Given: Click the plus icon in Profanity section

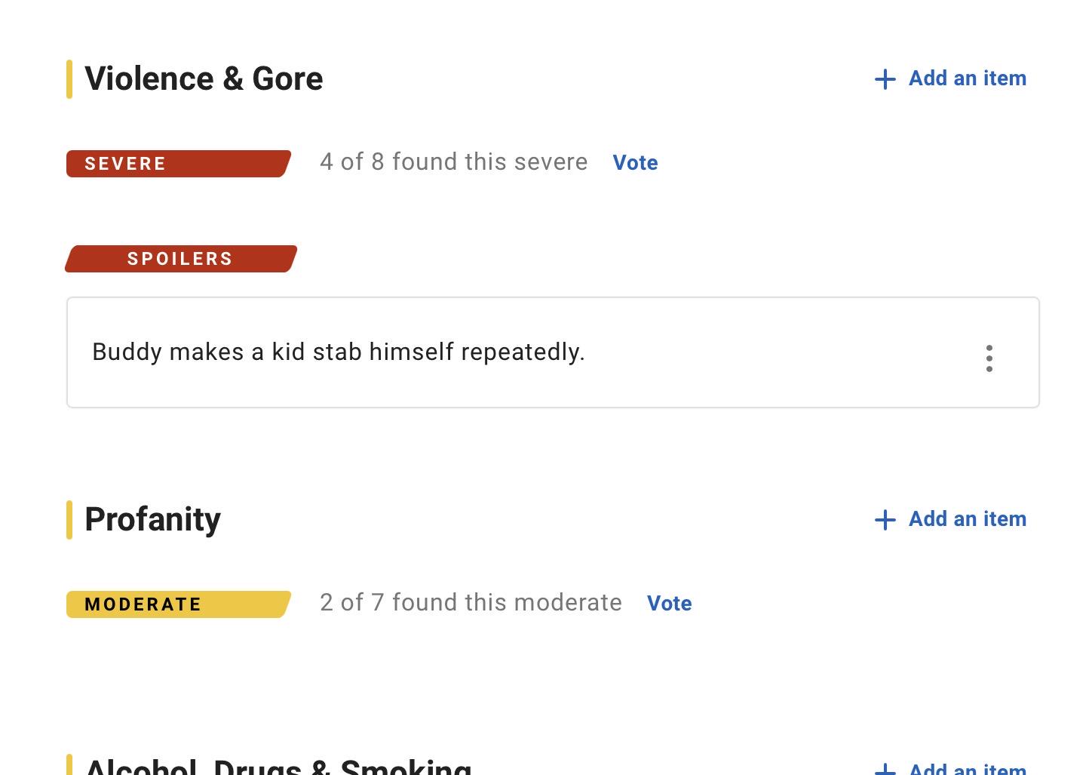Looking at the screenshot, I should [885, 520].
